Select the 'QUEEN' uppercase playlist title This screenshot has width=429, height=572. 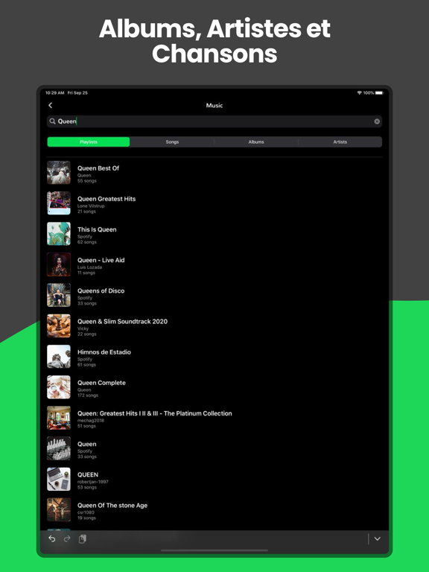click(x=88, y=474)
